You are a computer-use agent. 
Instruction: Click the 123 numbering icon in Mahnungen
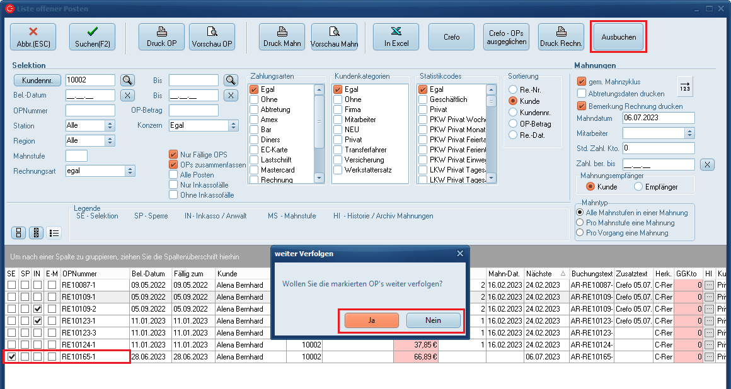pos(685,86)
